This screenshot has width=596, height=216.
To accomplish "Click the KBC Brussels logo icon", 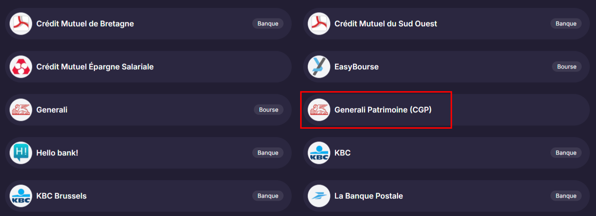I will pyautogui.click(x=21, y=196).
